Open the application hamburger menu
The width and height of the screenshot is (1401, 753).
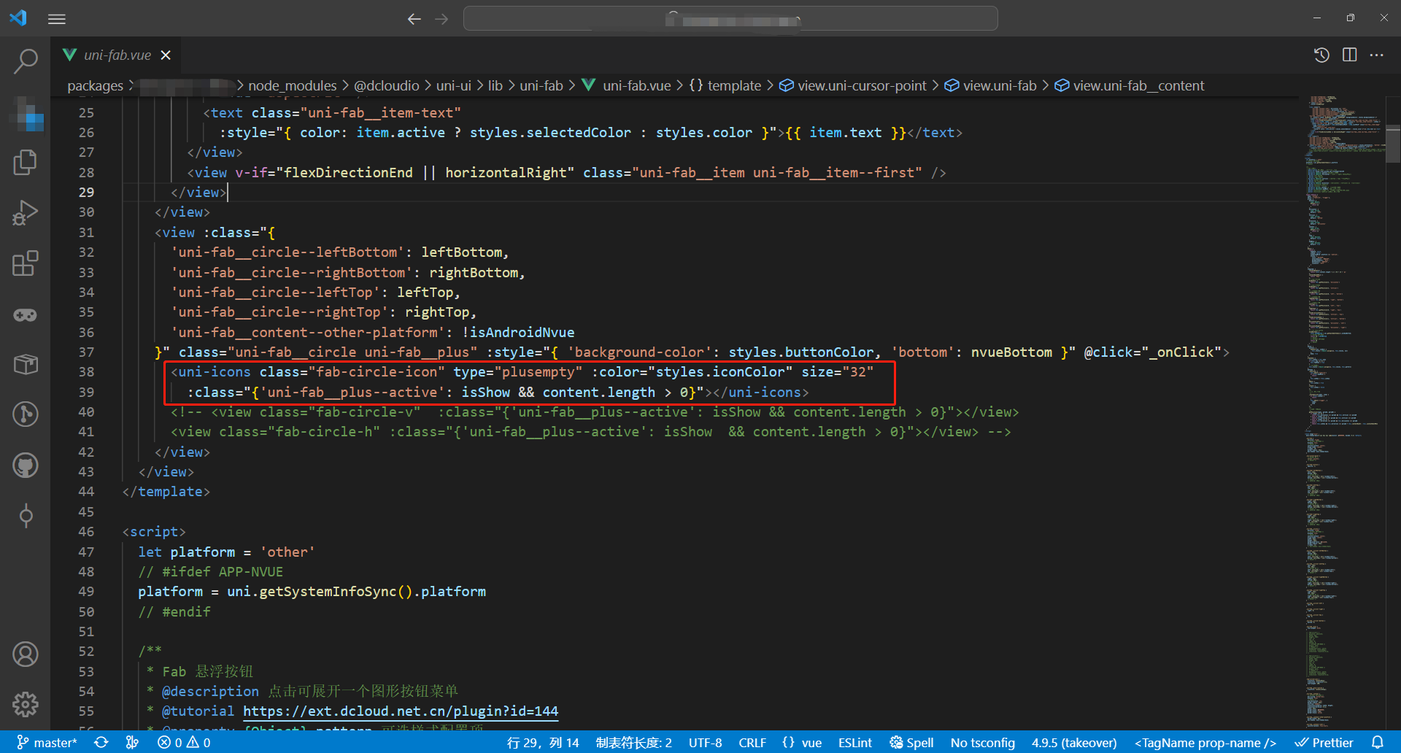(x=56, y=19)
